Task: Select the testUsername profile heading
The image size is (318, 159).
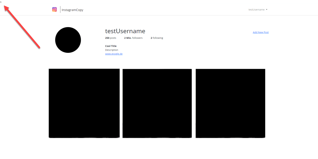Action: pos(125,31)
